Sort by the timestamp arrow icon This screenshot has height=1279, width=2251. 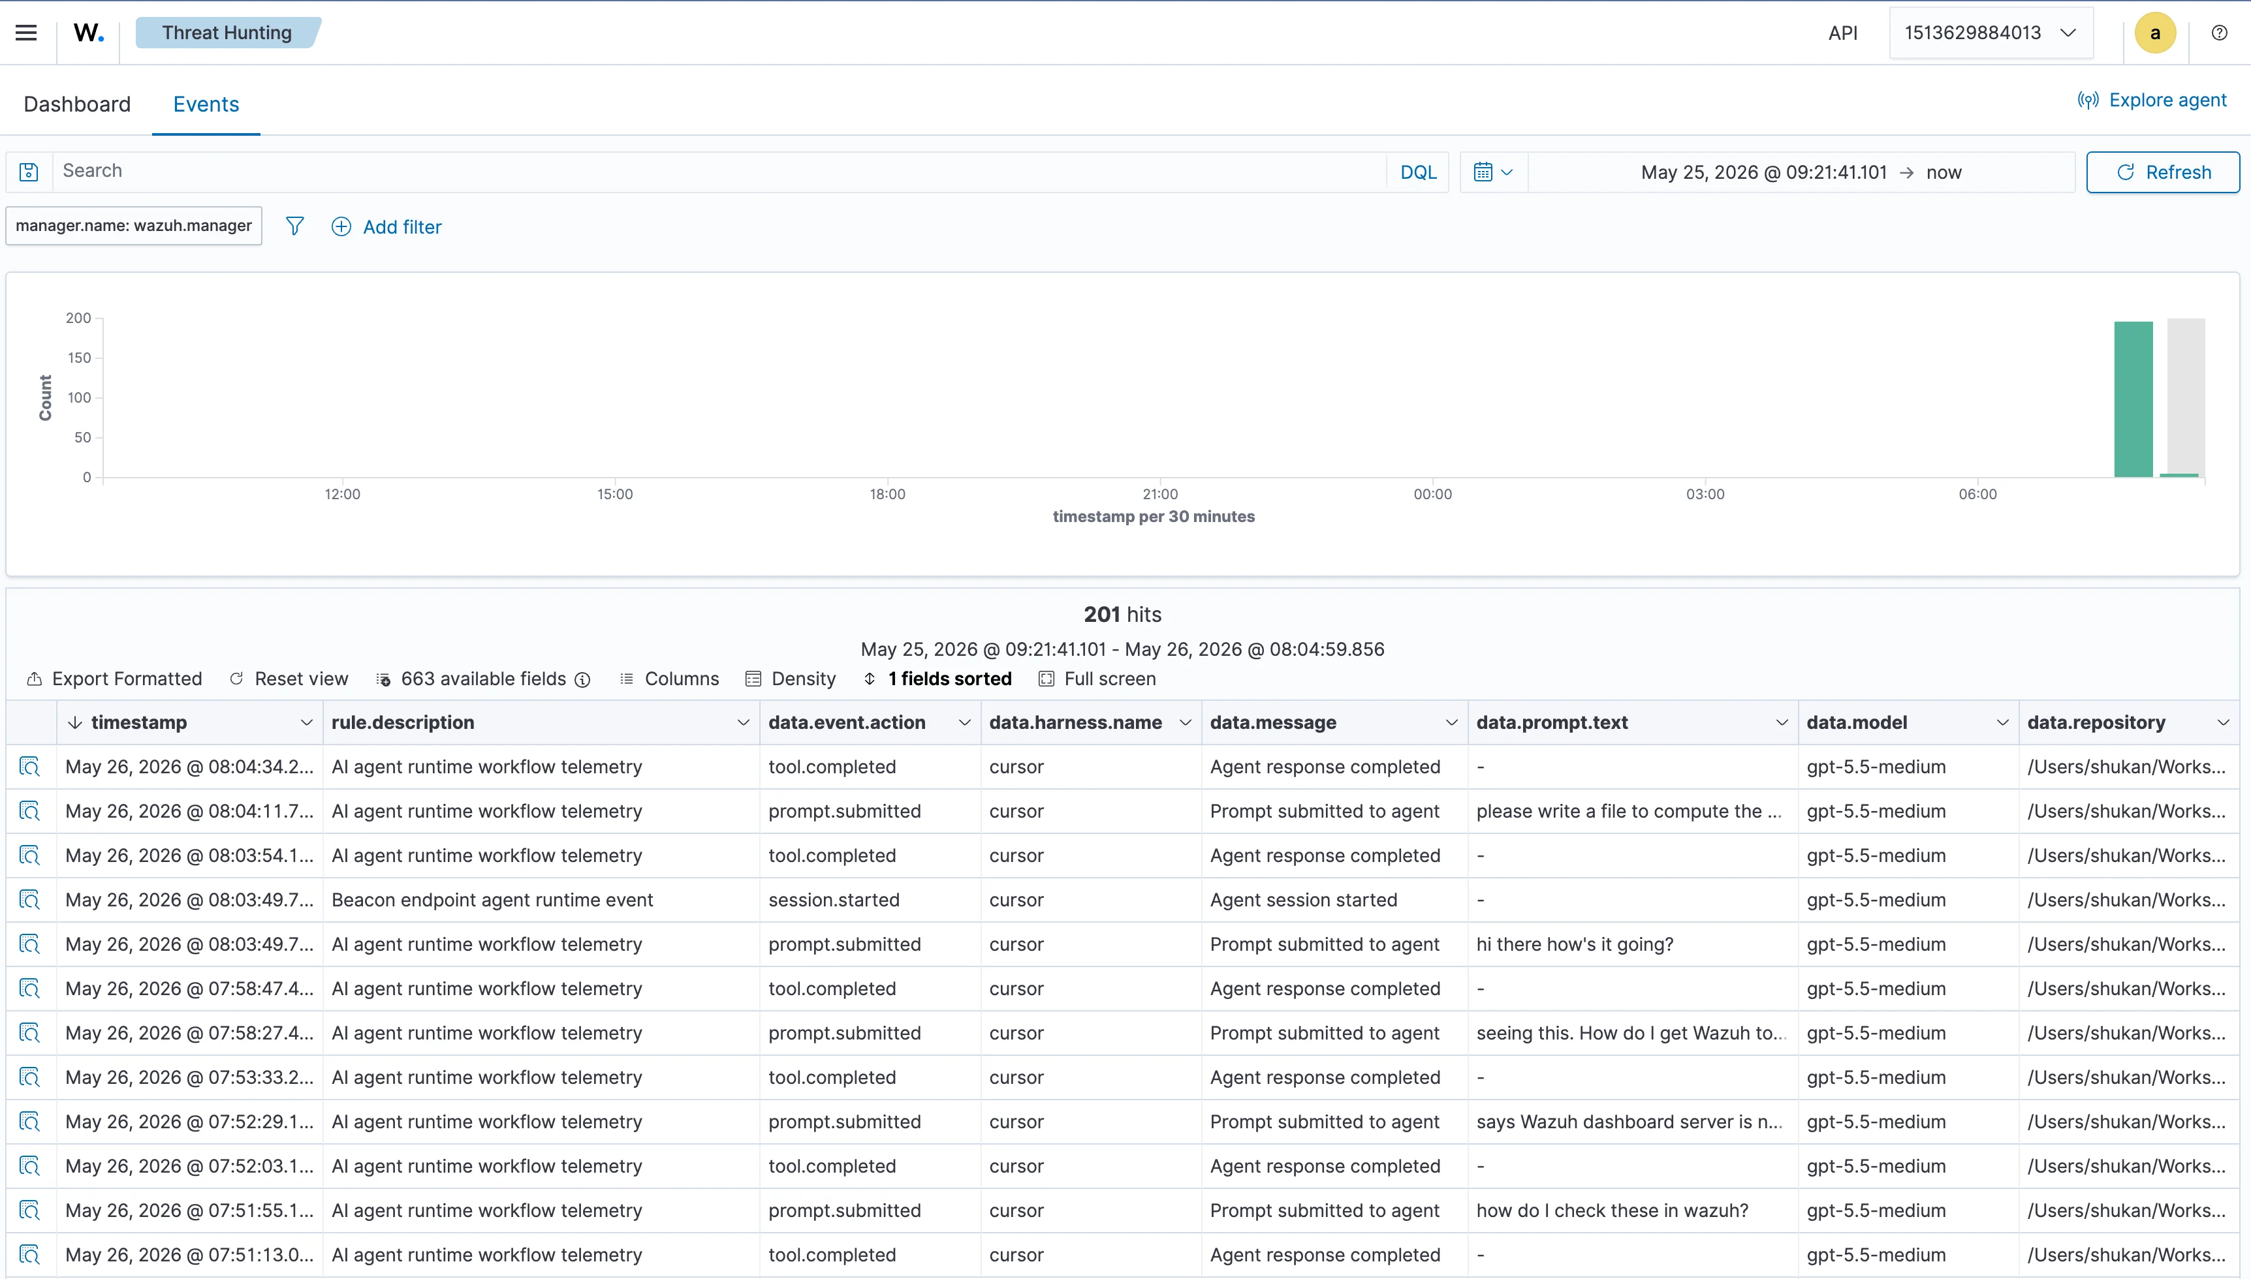coord(74,723)
